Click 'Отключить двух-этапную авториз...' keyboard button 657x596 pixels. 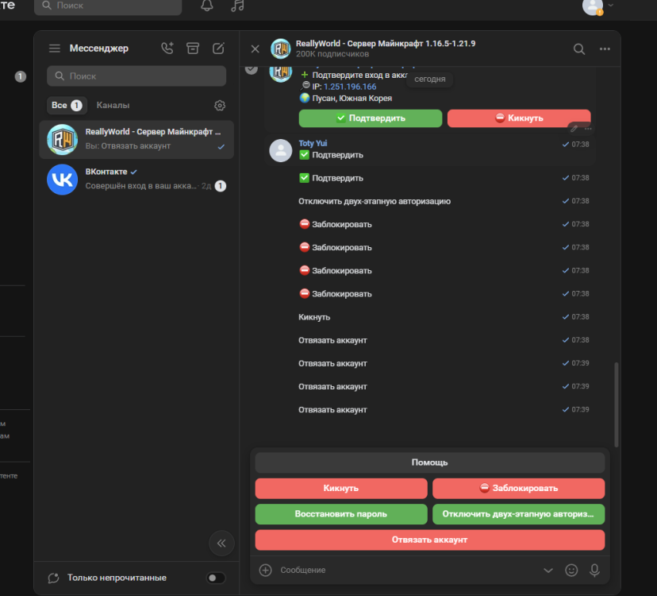click(x=519, y=514)
